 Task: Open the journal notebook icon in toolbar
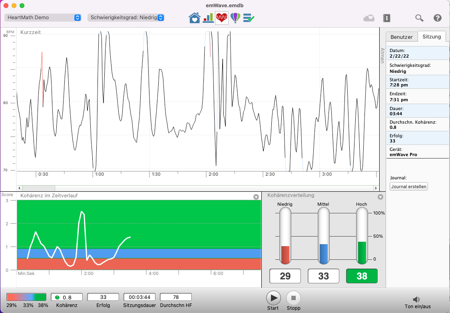[x=386, y=18]
